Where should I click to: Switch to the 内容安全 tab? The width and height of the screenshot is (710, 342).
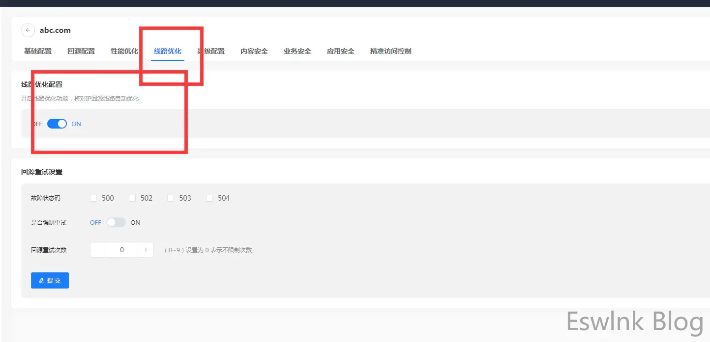point(254,51)
